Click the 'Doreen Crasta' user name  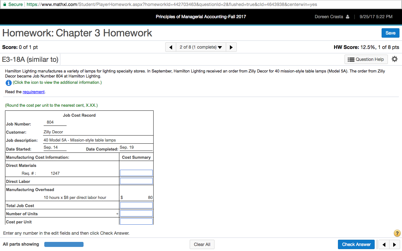329,17
